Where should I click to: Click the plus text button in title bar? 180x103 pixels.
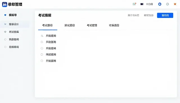(149, 4)
